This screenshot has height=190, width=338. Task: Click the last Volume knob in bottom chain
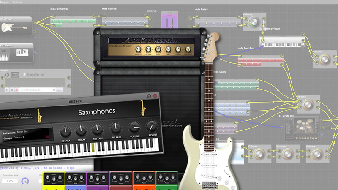317,154
